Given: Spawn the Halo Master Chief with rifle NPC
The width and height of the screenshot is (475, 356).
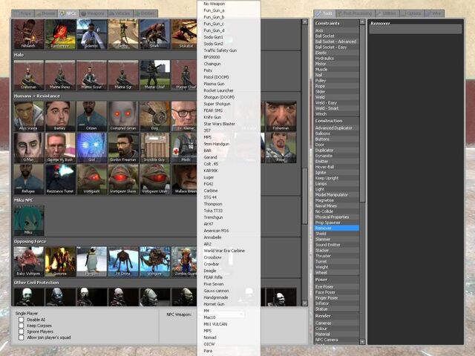Looking at the screenshot, I should pos(154,75).
